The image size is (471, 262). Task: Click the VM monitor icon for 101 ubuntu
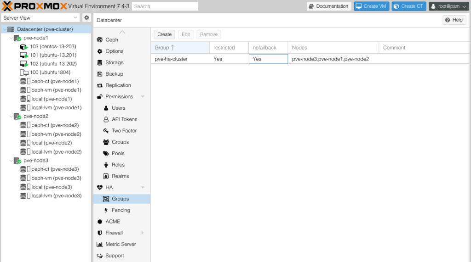pos(24,55)
